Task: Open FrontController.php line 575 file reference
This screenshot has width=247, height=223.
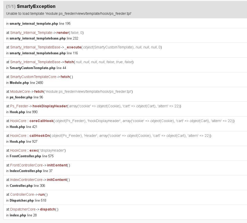Action: 32,156
